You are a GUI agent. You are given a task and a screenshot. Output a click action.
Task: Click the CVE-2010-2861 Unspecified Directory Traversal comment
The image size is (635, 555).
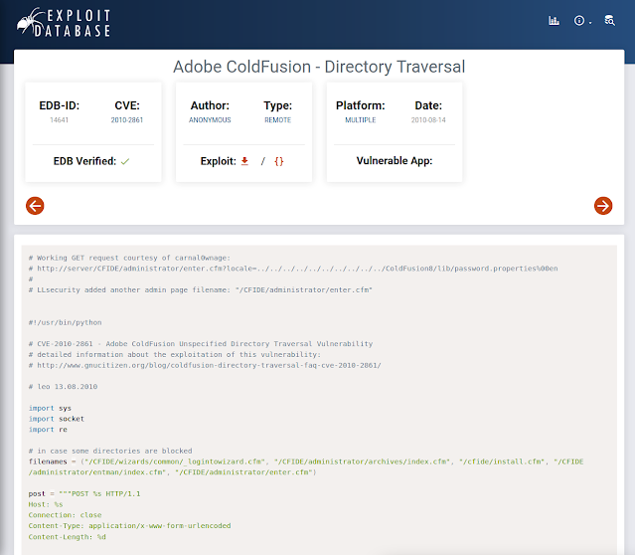201,344
